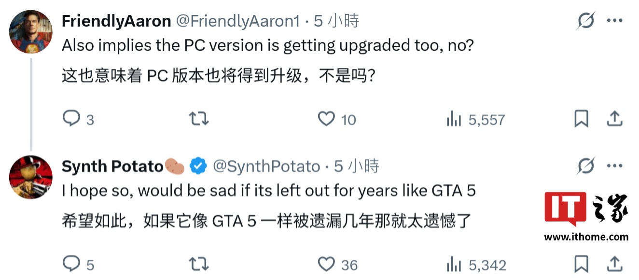
Task: Open the @SynthPotato handle link
Action: [266, 167]
